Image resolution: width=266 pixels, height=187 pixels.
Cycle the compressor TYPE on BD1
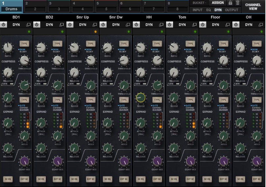(24, 44)
